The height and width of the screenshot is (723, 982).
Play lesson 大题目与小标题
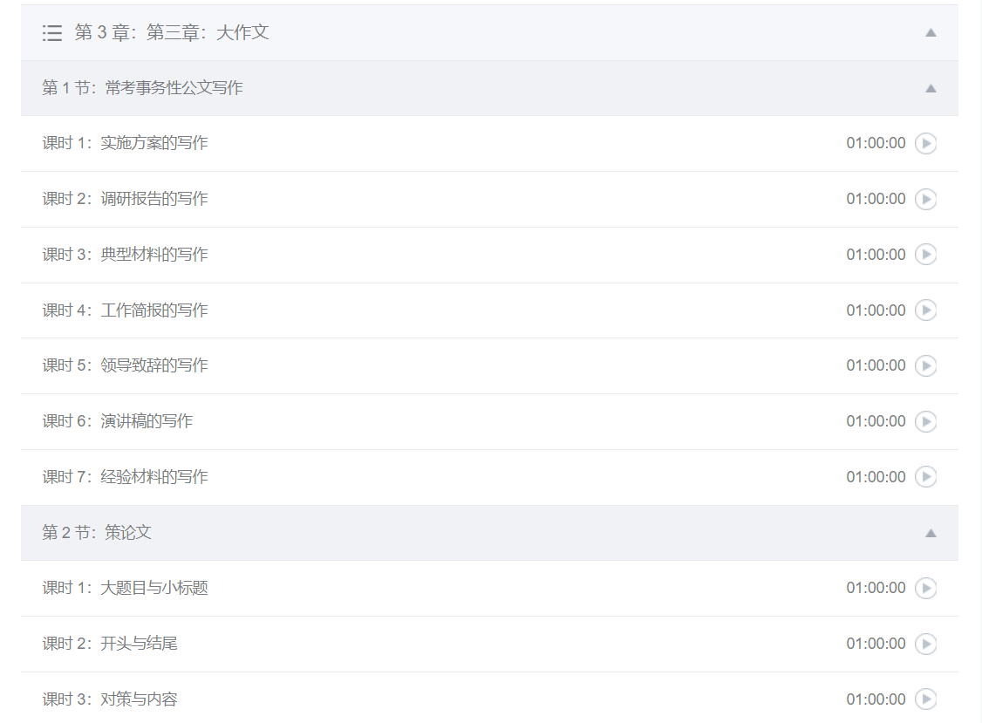point(925,589)
